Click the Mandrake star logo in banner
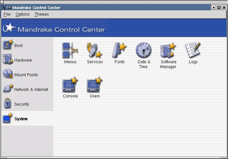This screenshot has width=228, height=159. [9, 27]
